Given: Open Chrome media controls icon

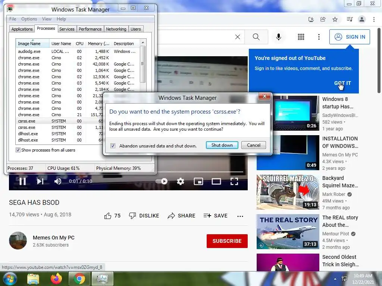Looking at the screenshot, I should click(x=350, y=19).
